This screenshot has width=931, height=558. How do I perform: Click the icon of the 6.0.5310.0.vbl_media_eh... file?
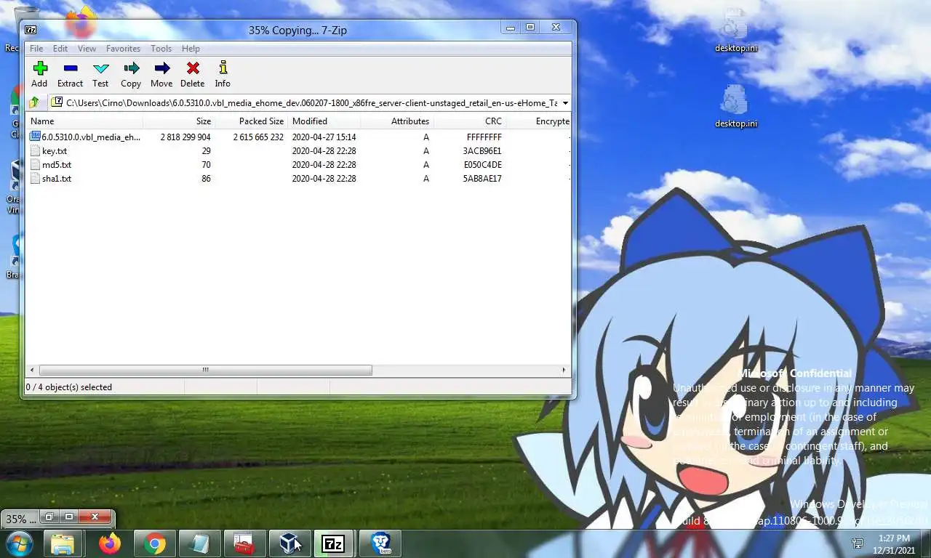coord(35,137)
